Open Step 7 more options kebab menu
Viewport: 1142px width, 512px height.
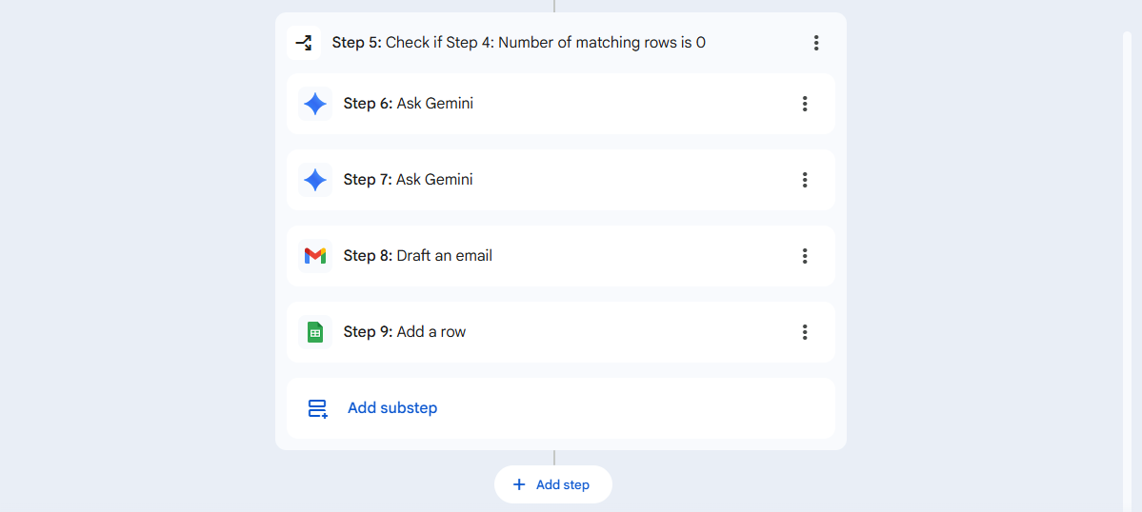(805, 180)
